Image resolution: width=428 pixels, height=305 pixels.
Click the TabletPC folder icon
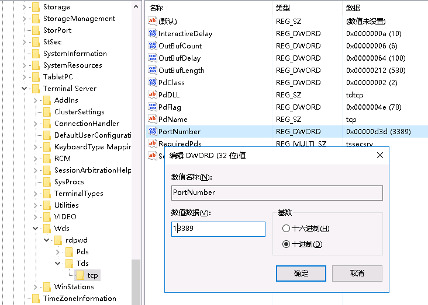tap(36, 77)
